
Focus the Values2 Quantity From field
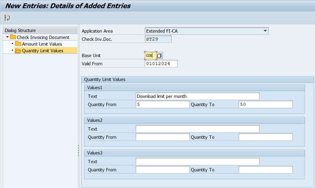(x=163, y=137)
